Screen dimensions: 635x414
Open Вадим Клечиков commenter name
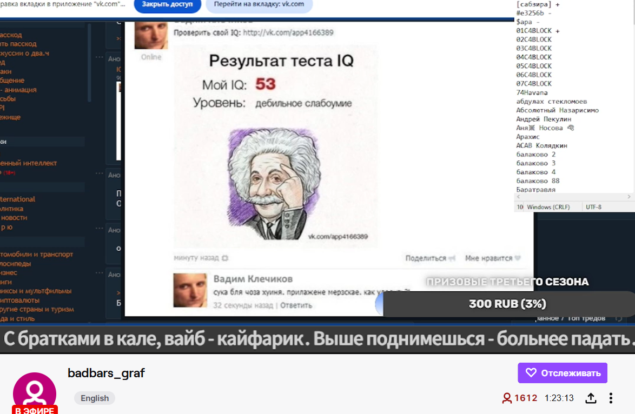253,279
